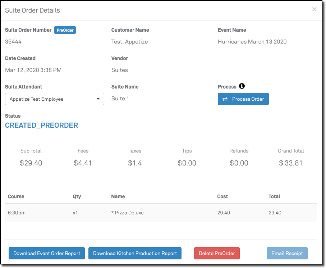Close the Suite Order Details dialog
This screenshot has height=268, width=326.
314,9
